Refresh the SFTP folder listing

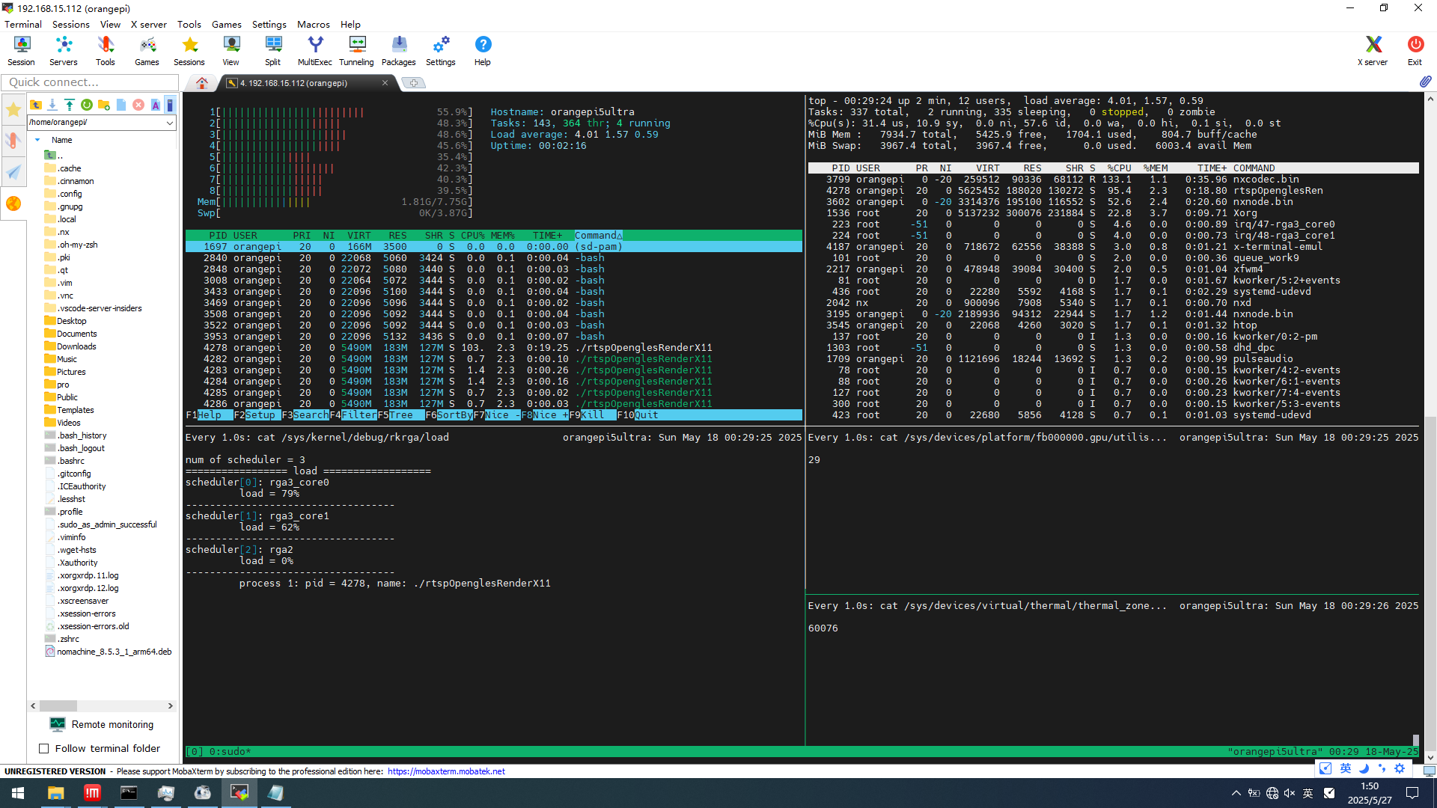(87, 105)
